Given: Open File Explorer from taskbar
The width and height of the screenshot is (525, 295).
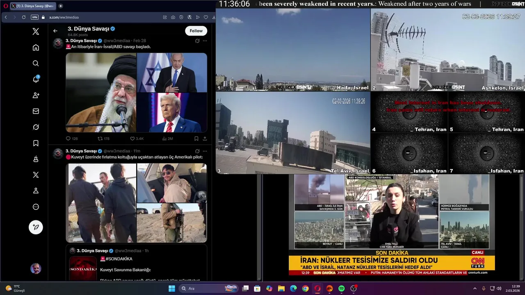Looking at the screenshot, I should tap(281, 288).
